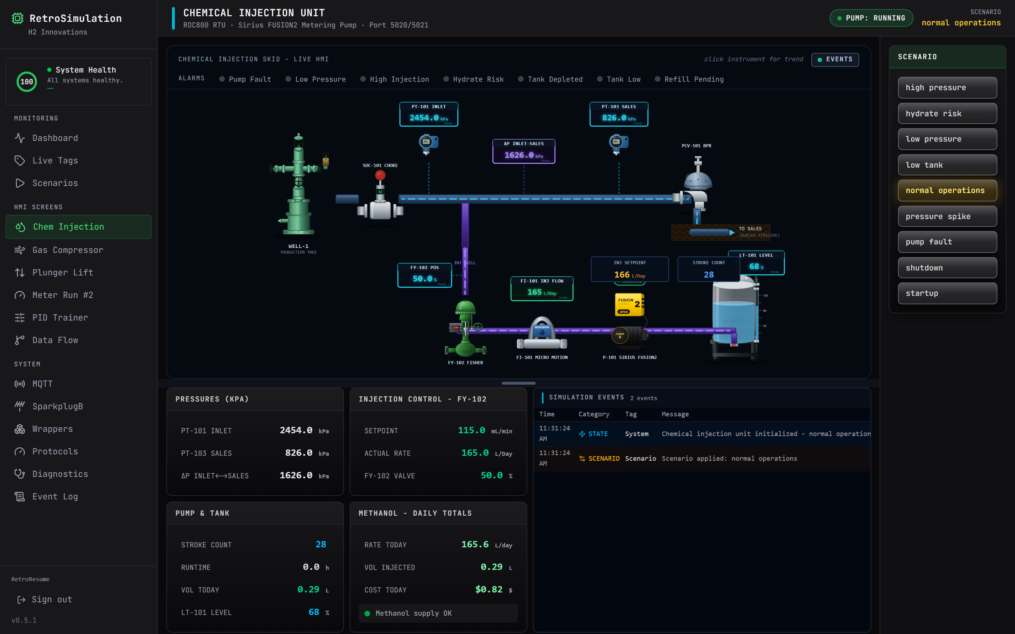
Task: Open the Gas Compressor HMI screen
Action: [79, 250]
